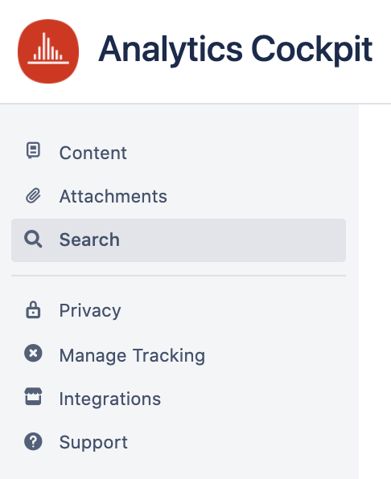Click the Attachments paperclip icon
The image size is (391, 479).
click(33, 196)
